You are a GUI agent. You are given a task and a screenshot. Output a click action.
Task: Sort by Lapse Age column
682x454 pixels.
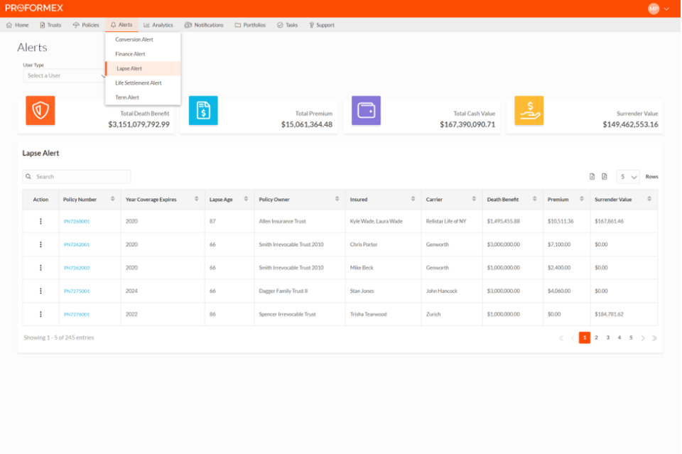pyautogui.click(x=247, y=199)
